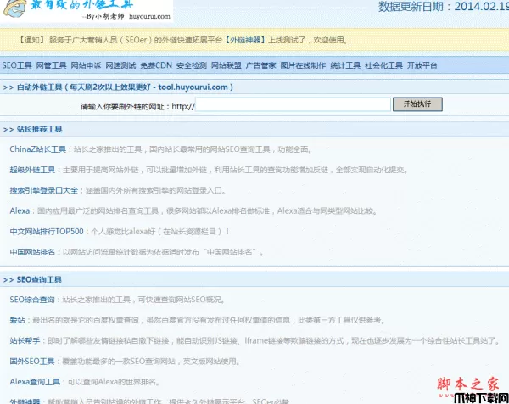Open the 搜索引擎登录口大全 link
This screenshot has height=404, width=509.
(43, 190)
